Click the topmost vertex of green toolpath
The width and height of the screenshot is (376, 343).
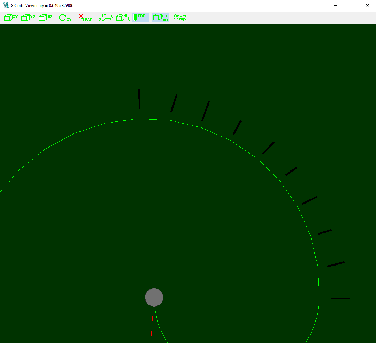pos(138,119)
